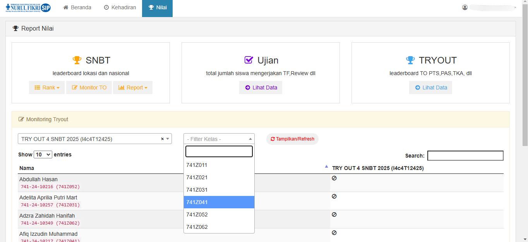Clear the selected TRY OUT 4 SNBT option
Screen dimensions: 528x242
(162, 139)
